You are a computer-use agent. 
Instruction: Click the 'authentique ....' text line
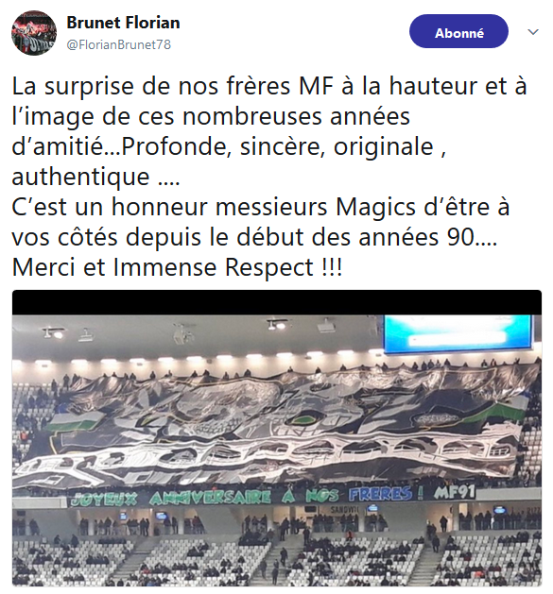[96, 177]
